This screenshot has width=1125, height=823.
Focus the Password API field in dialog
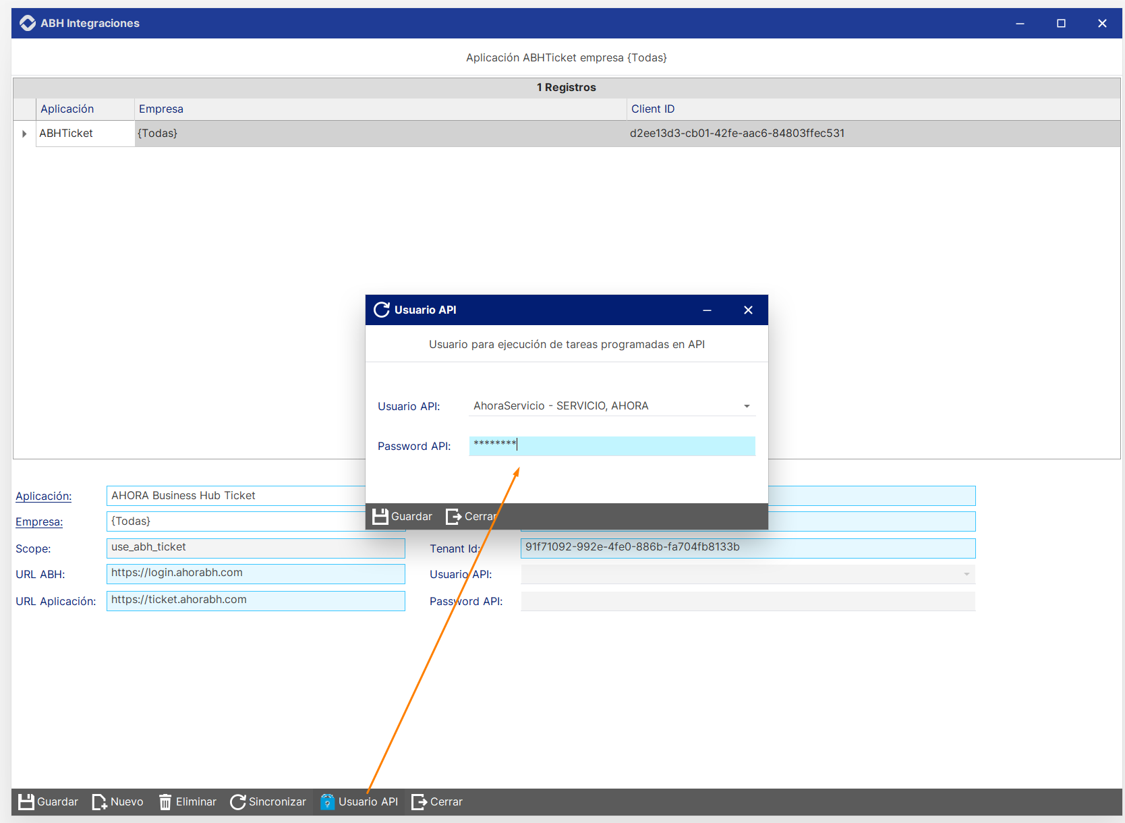(612, 446)
